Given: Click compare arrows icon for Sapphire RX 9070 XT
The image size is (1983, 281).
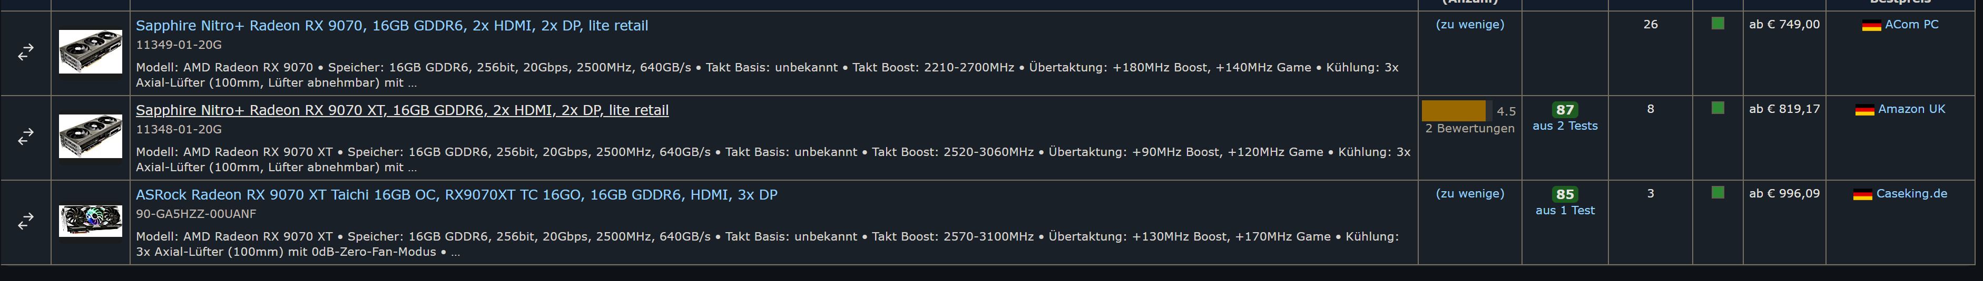Looking at the screenshot, I should (25, 137).
